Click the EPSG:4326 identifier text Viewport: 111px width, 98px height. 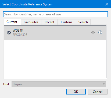point(20,35)
